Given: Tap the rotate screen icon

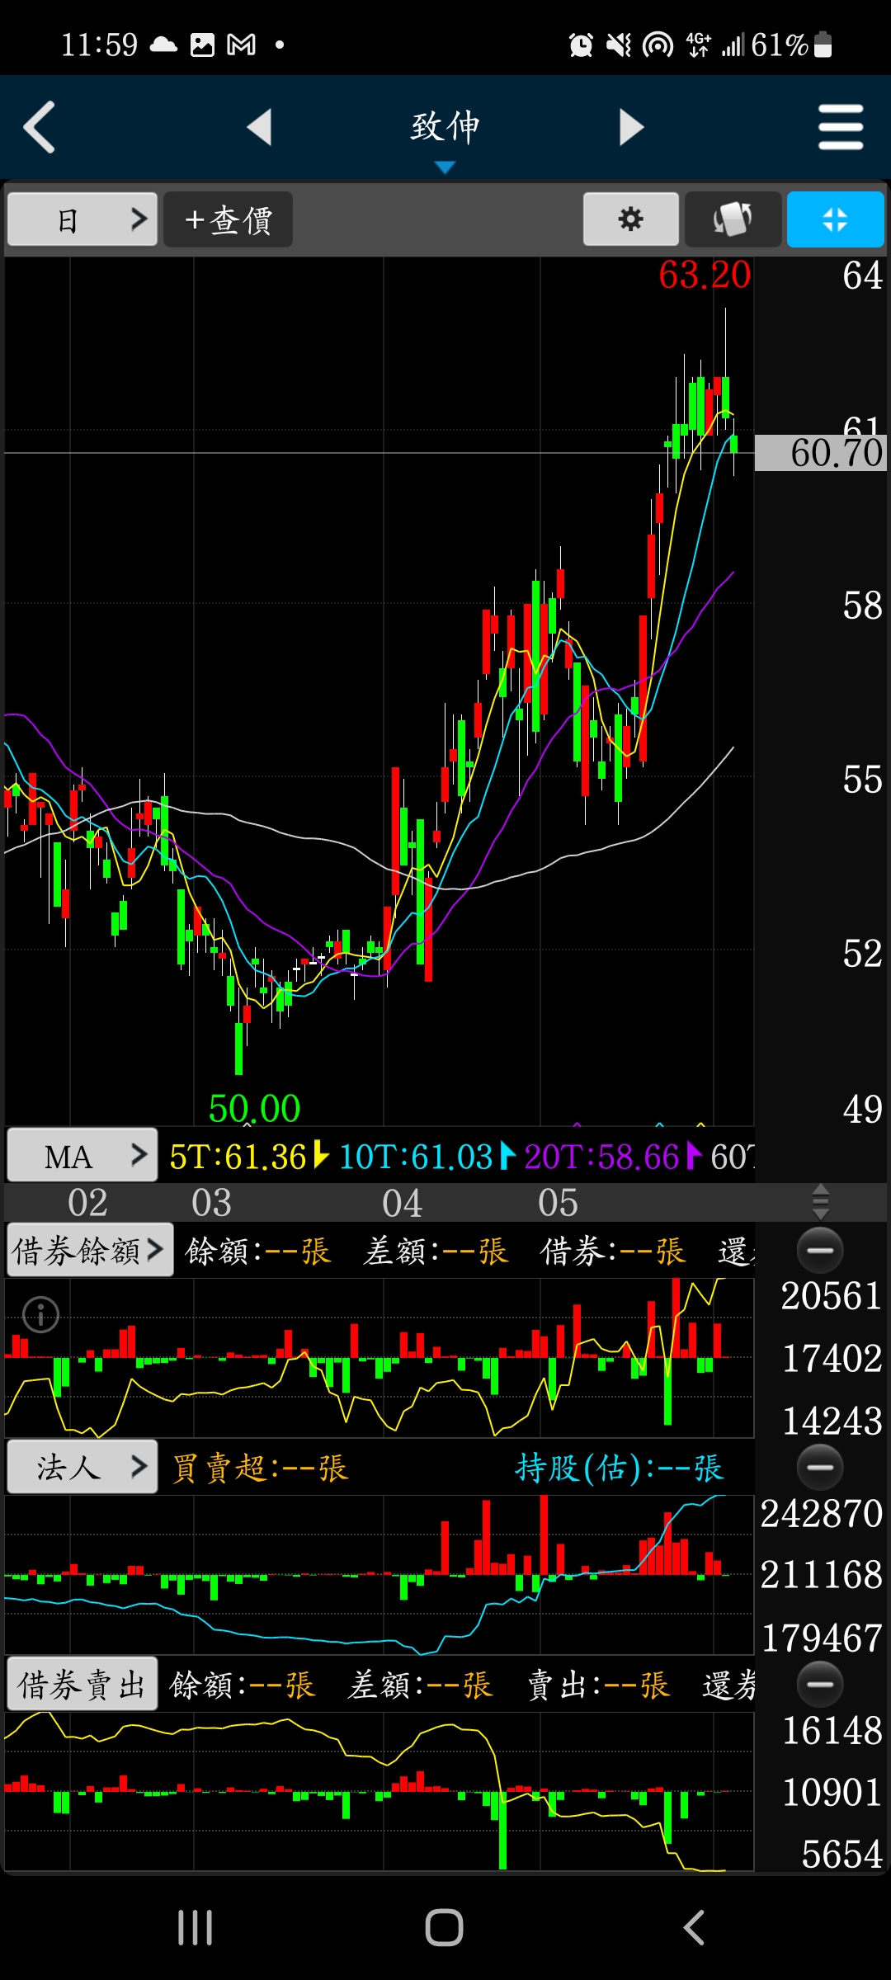Looking at the screenshot, I should tap(733, 219).
